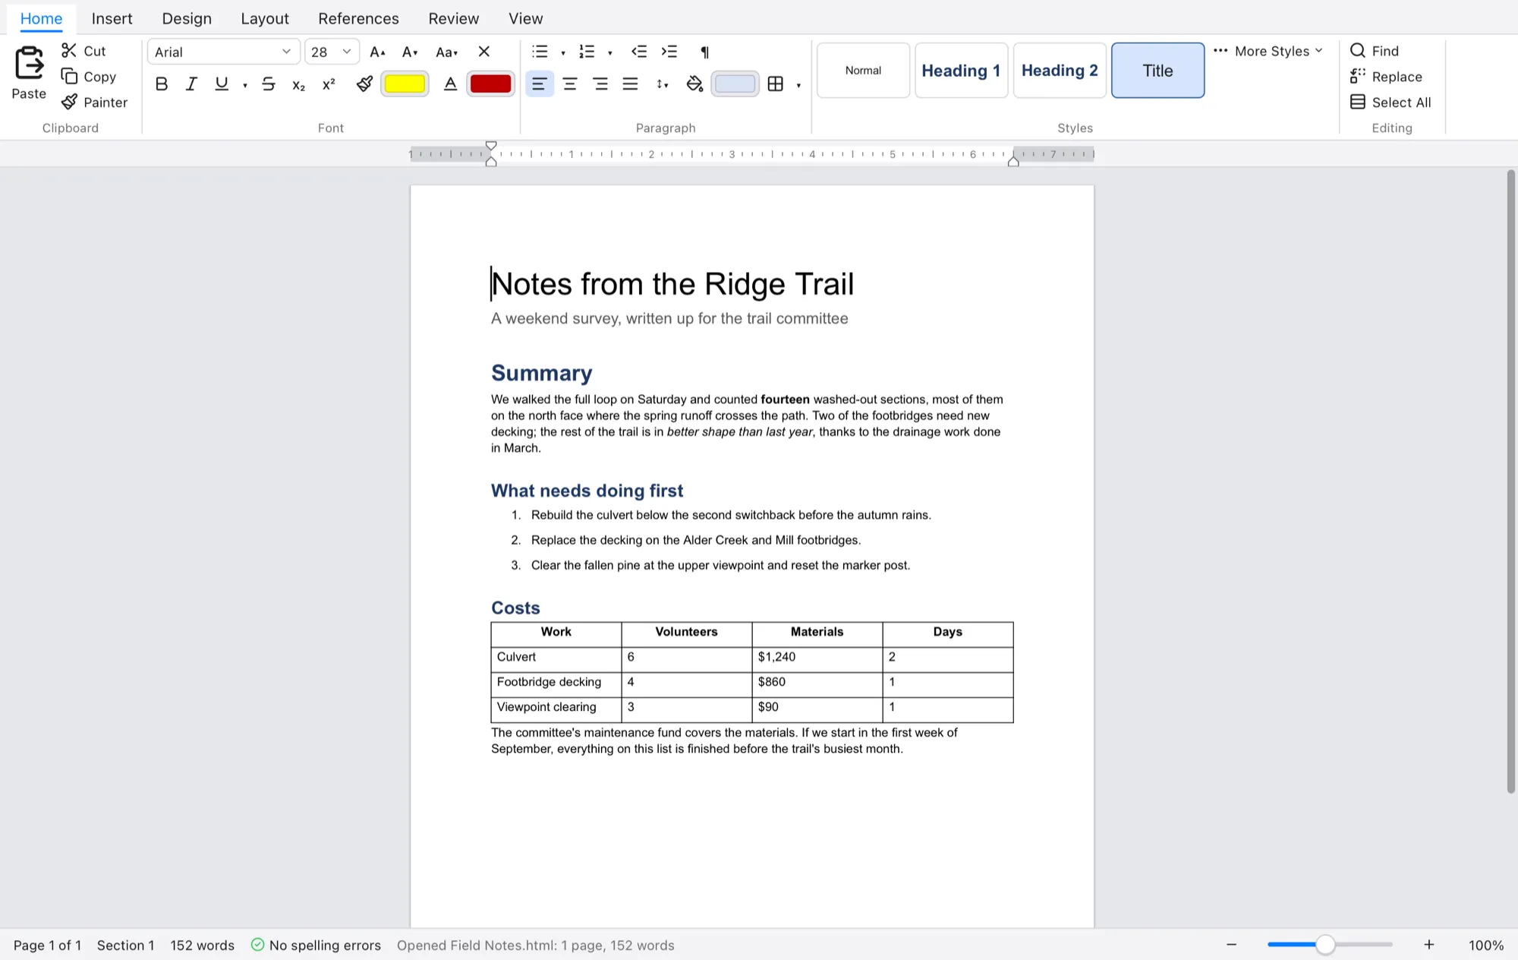The width and height of the screenshot is (1518, 960).
Task: Decrease paragraph indent
Action: [x=639, y=52]
